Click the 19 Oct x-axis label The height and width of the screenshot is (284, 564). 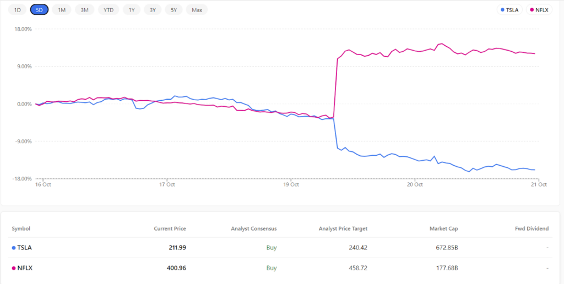click(x=291, y=185)
